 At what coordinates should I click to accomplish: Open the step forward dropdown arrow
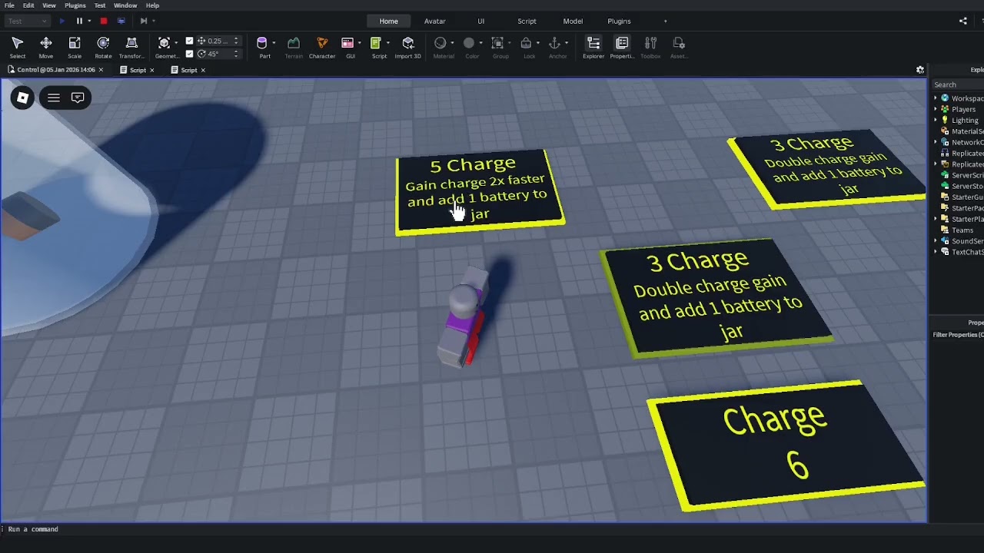(x=153, y=21)
